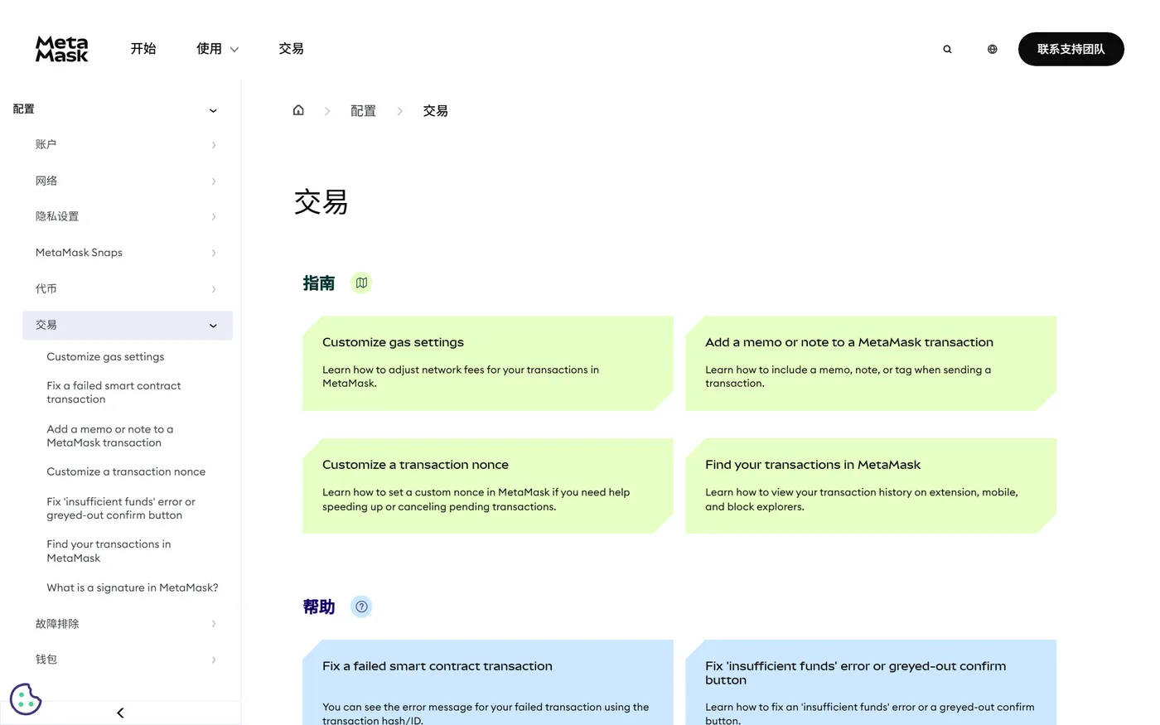Open the Fix 'insufficient funds' error help card

(x=871, y=682)
